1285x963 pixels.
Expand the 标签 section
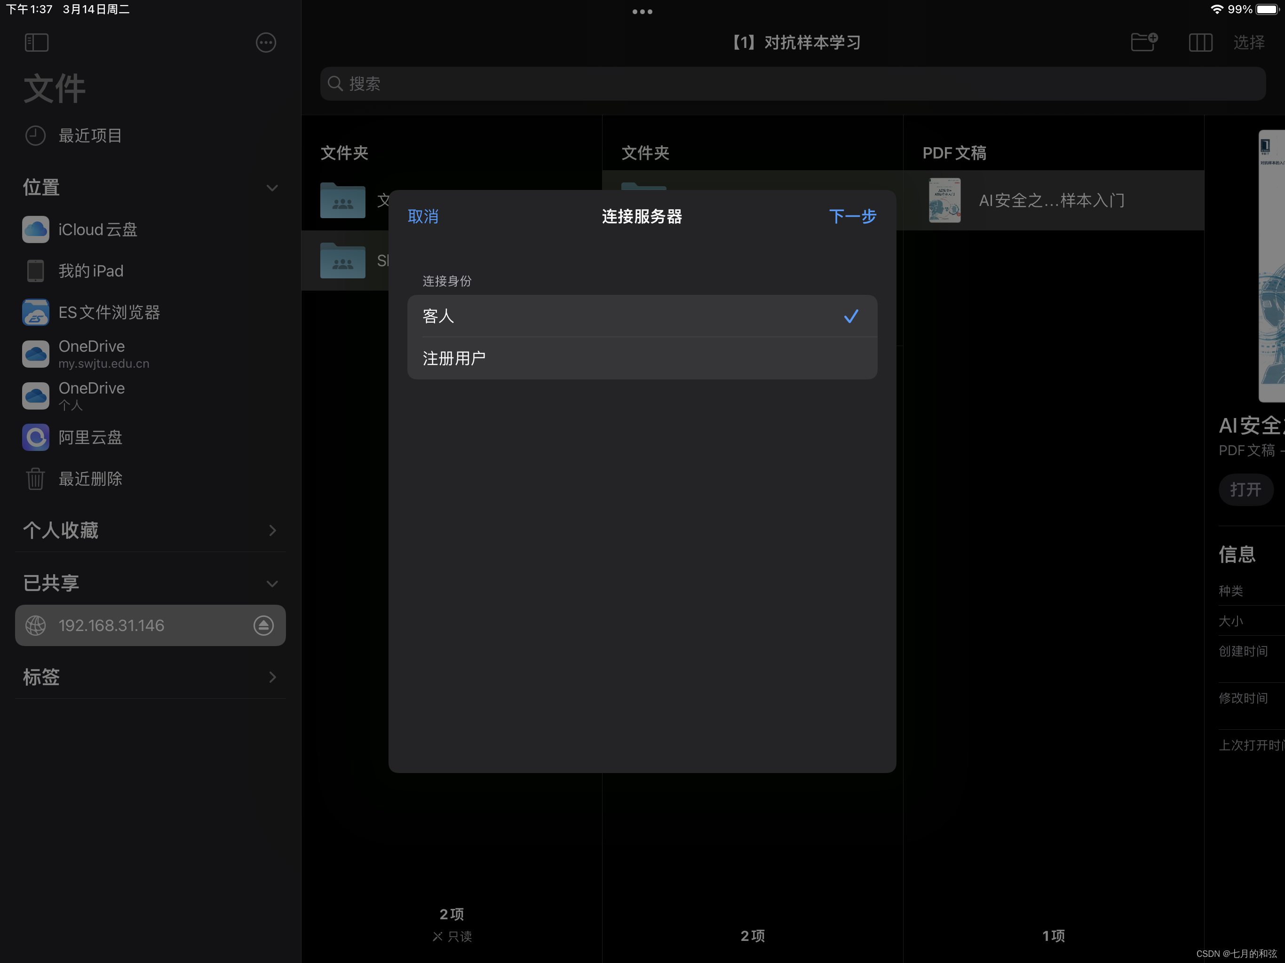coord(272,677)
